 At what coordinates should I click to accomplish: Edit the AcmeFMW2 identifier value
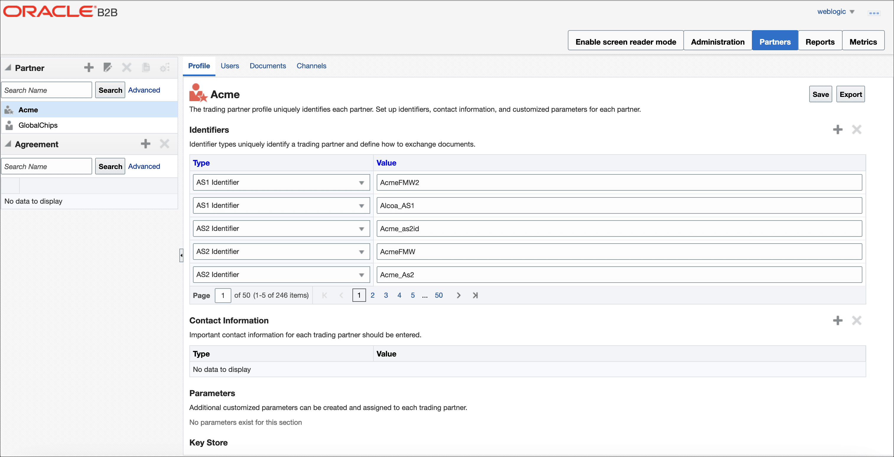pyautogui.click(x=619, y=182)
